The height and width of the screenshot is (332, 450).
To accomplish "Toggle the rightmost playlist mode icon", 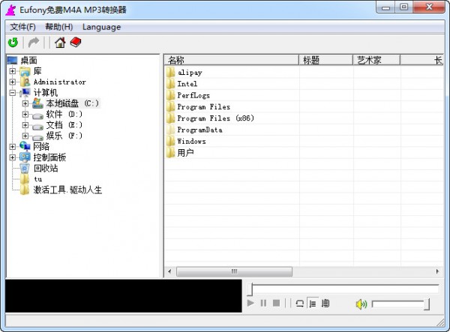I will [325, 303].
